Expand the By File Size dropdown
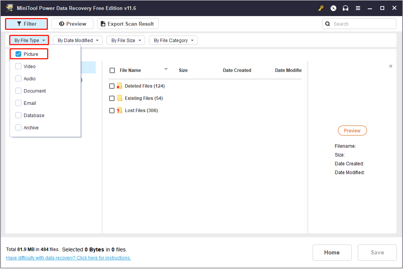 coord(126,40)
